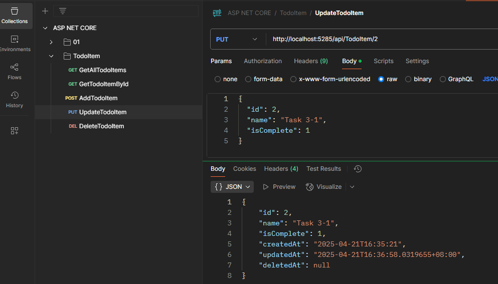Expand the 01 folder

[51, 42]
